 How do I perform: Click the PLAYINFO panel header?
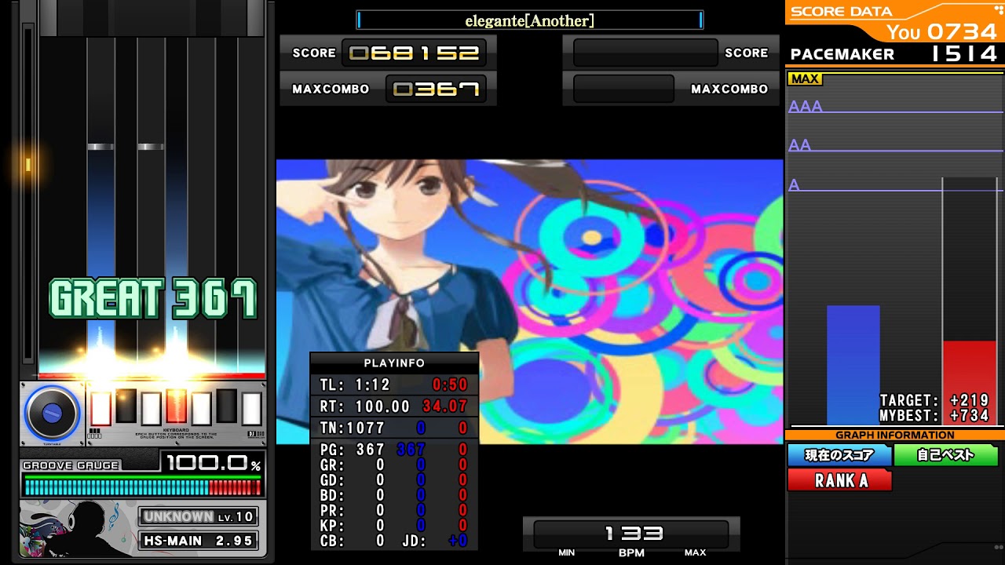(394, 363)
